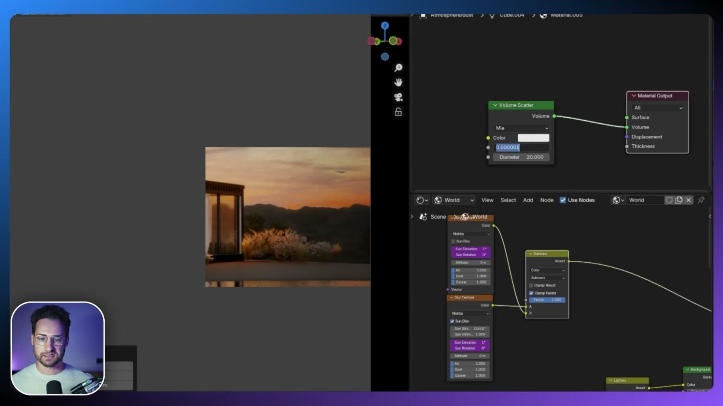
Task: Duplicate the World datablock with copy icon
Action: (x=679, y=200)
